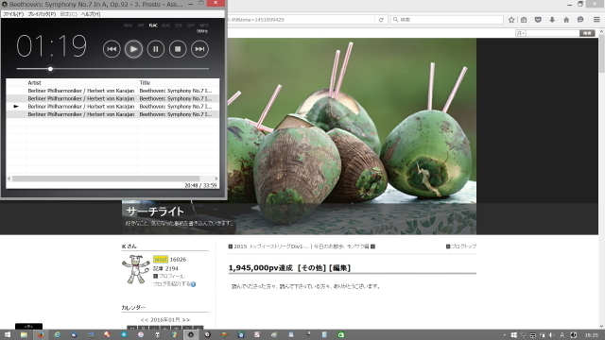Image resolution: width=605 pixels, height=340 pixels.
Task: Pause the music playback
Action: click(155, 49)
